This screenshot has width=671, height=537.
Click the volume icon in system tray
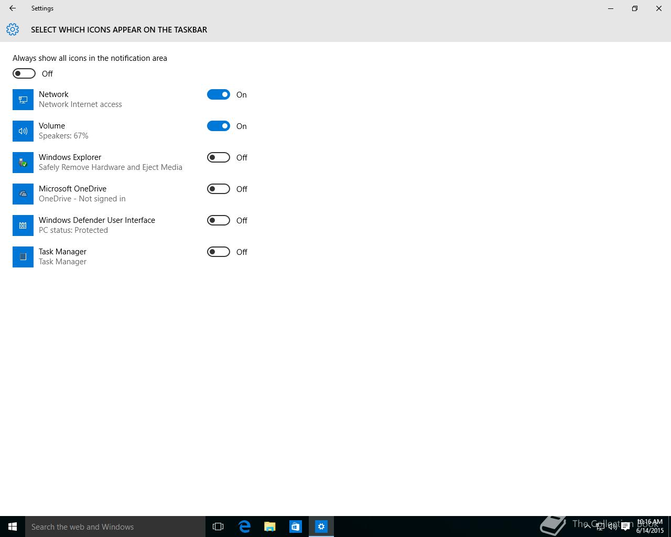(x=613, y=527)
